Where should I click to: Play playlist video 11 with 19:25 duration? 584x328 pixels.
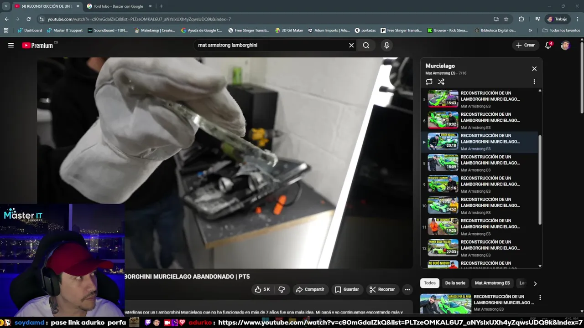coord(480,227)
